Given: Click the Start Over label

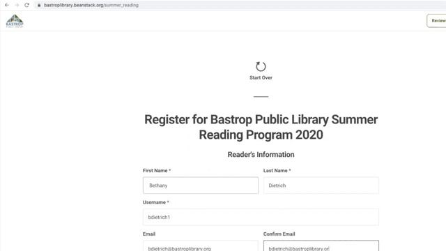Looking at the screenshot, I should (261, 77).
